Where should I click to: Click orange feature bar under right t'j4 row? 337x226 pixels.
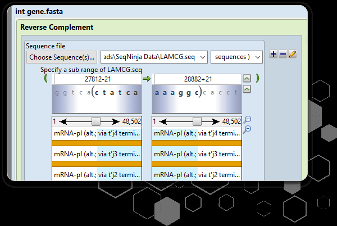(197, 143)
